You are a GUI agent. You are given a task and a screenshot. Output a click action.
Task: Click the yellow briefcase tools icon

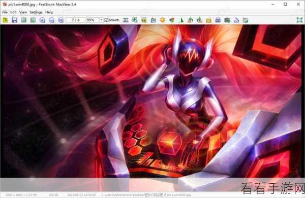tap(209, 20)
